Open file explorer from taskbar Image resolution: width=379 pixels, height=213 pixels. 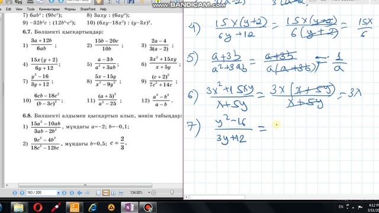(18, 208)
